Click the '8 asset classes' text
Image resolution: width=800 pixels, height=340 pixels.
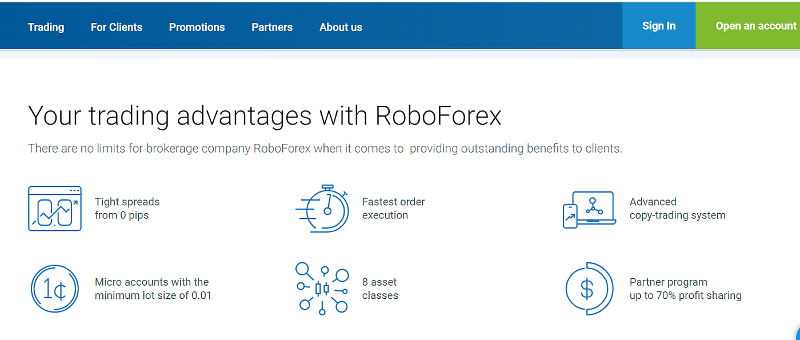(380, 289)
